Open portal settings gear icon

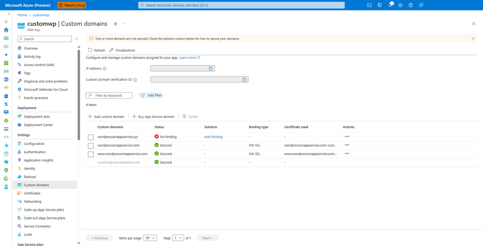click(x=400, y=5)
